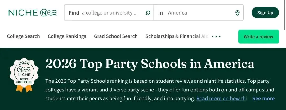Open the three-dot more navigation menu
Screen dimensions: 286x110
[216, 36]
